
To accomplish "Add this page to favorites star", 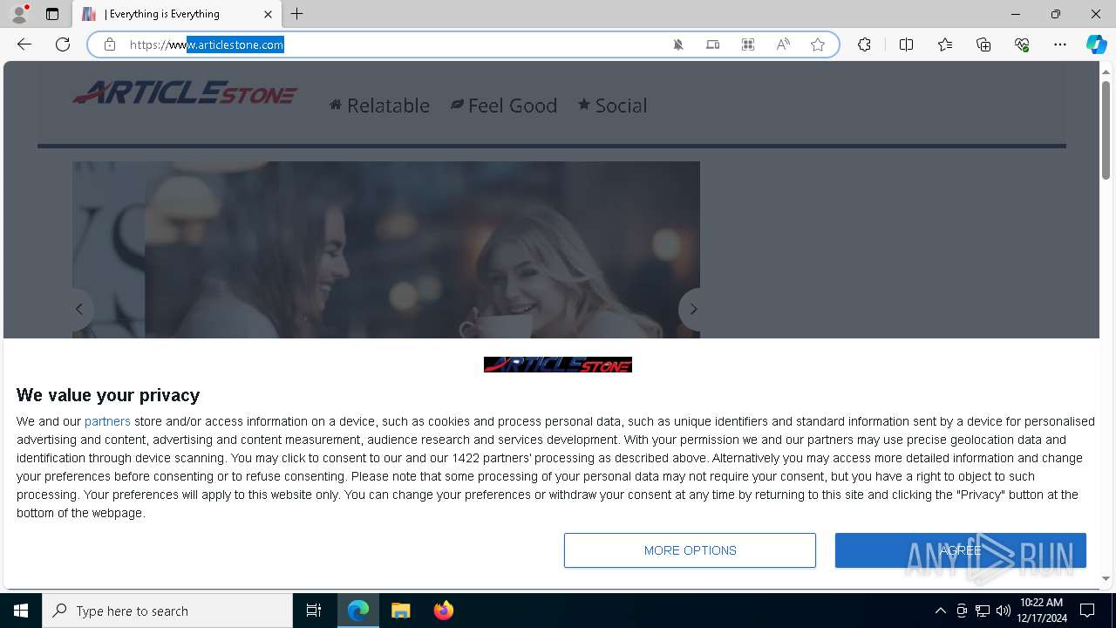I will tap(818, 44).
